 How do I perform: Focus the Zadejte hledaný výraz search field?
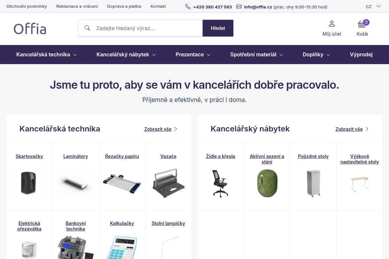coord(140,28)
